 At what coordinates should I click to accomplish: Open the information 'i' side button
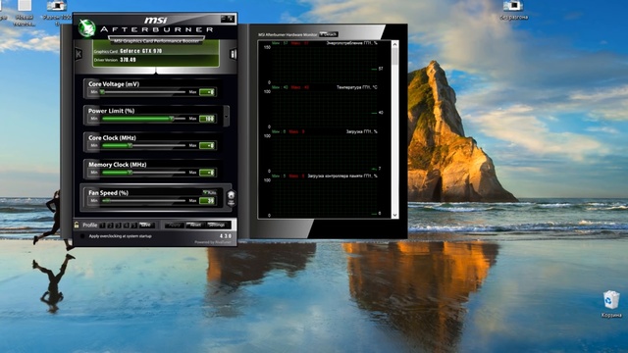click(x=234, y=54)
